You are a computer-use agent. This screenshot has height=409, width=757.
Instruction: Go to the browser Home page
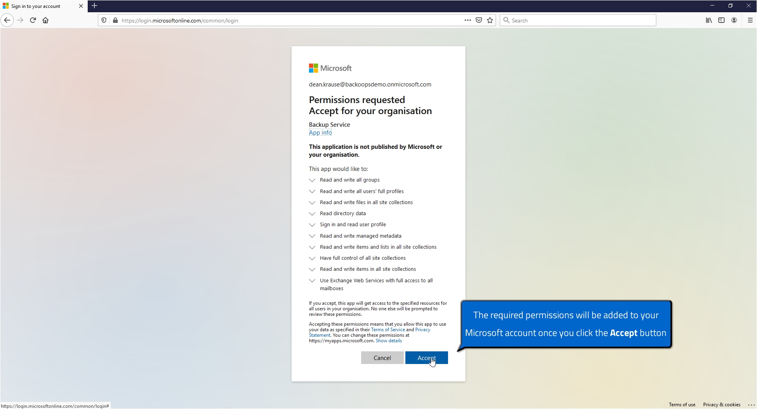coord(45,20)
